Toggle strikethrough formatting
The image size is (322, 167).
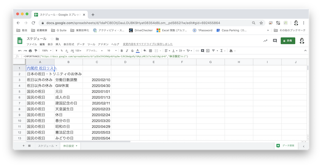132,51
